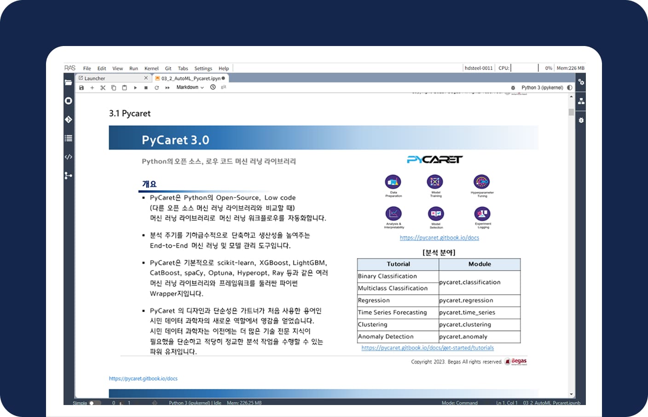Image resolution: width=648 pixels, height=417 pixels.
Task: Click the 3.1 Pycaret heading
Action: (130, 113)
